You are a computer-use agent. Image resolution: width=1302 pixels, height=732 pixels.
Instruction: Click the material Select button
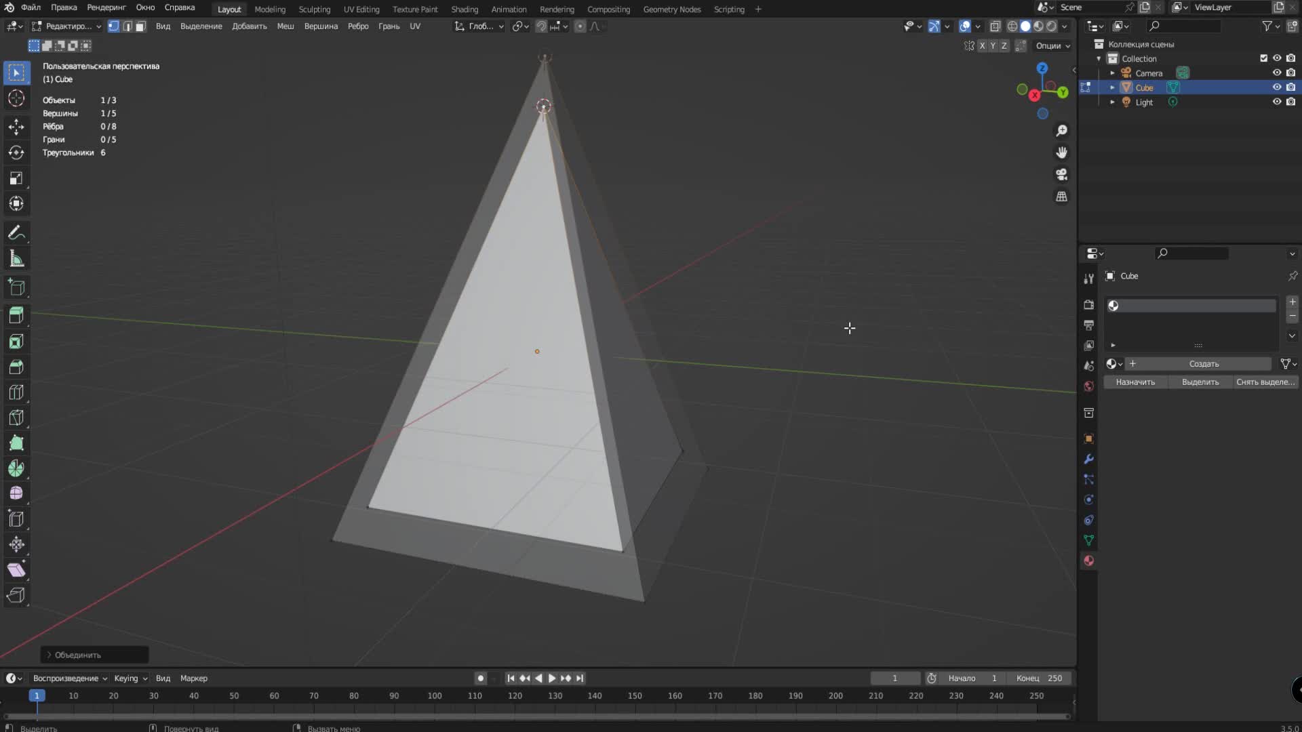[x=1200, y=382]
